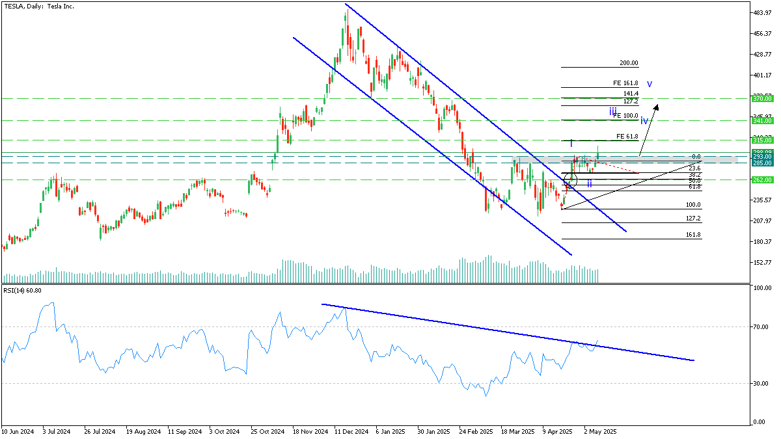
Task: Select the "3 Oct 2024" time axis label
Action: coord(225,431)
